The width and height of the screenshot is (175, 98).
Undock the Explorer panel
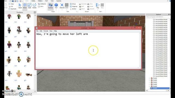[x=169, y=14]
